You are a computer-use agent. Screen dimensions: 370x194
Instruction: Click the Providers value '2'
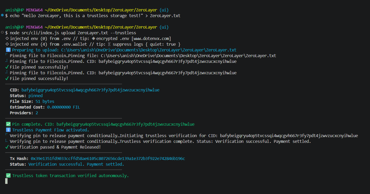37,113
